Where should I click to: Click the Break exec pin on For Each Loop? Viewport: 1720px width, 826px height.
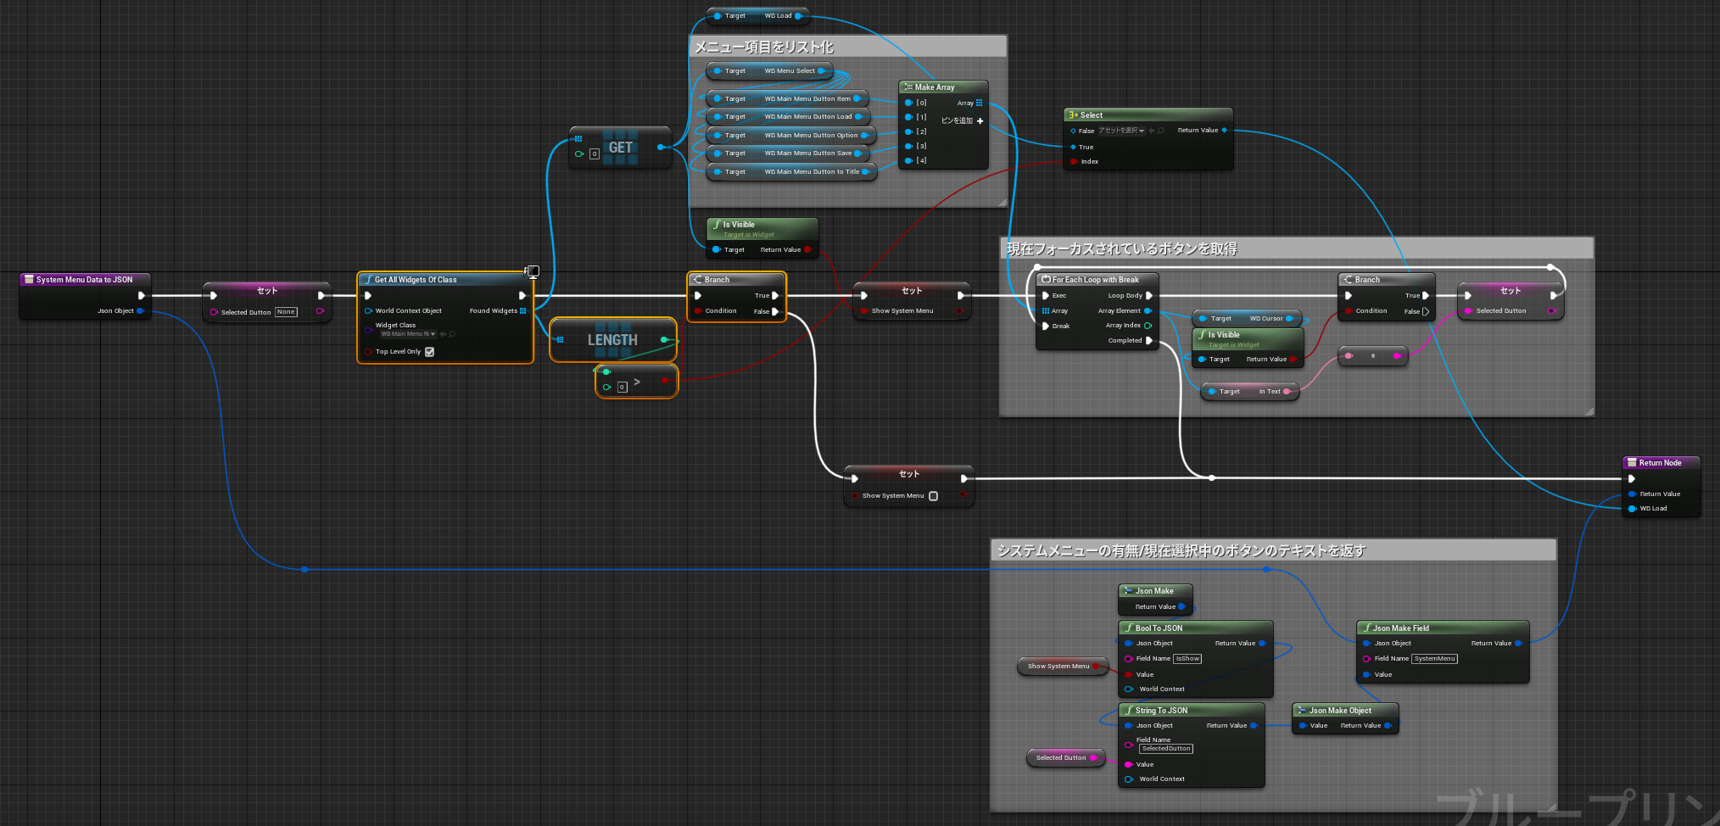[1046, 326]
